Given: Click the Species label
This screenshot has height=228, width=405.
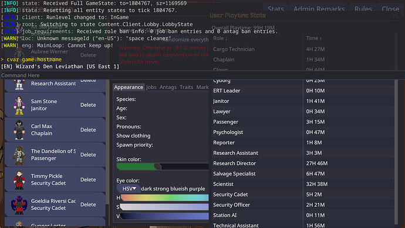Looking at the screenshot, I should pos(126,99).
